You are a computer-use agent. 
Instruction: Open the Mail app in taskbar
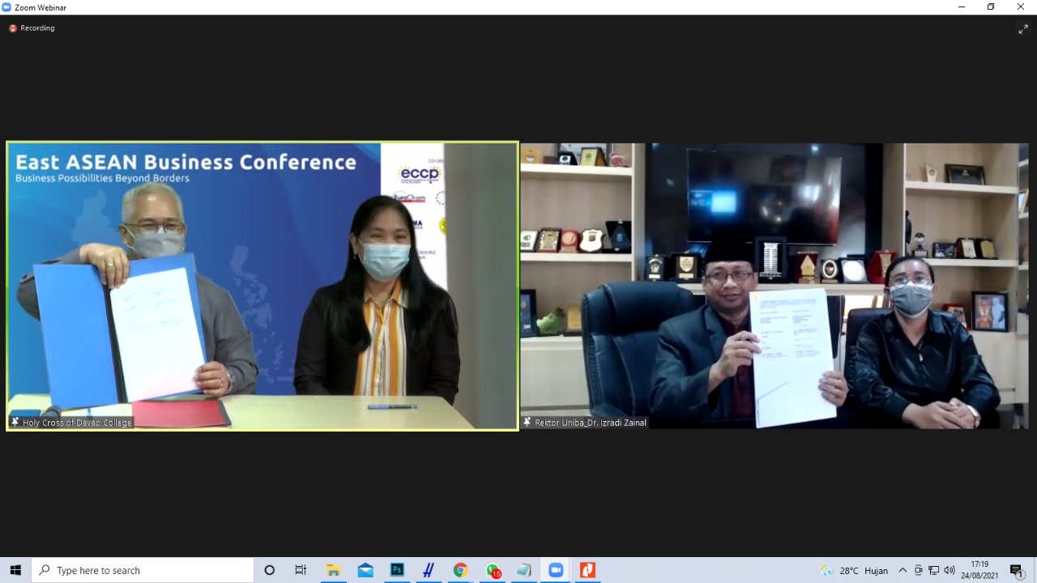pyautogui.click(x=365, y=570)
